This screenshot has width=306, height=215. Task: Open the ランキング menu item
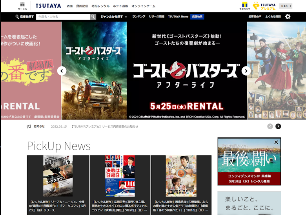[139, 16]
